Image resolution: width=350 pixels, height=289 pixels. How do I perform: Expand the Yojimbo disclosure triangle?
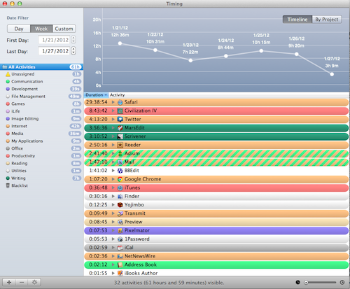113,205
